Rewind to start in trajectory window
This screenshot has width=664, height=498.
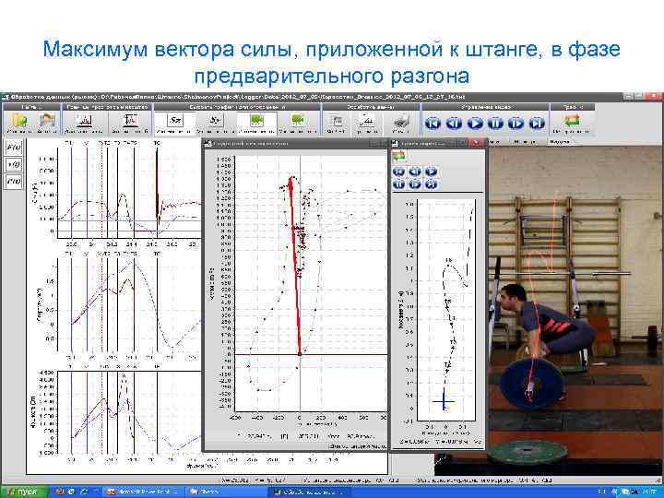pyautogui.click(x=399, y=172)
